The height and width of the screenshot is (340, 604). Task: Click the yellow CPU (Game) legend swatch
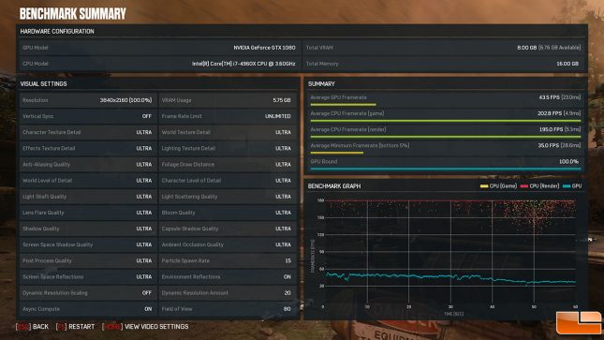[484, 186]
